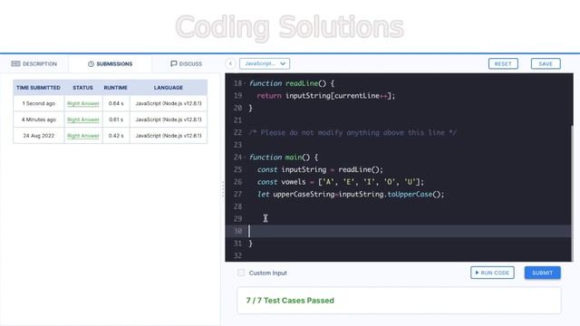Click the description panel icon
This screenshot has width=580, height=326.
click(x=15, y=63)
